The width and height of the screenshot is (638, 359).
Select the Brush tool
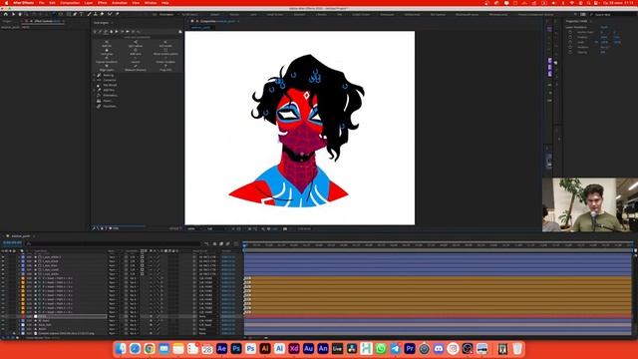[89, 14]
